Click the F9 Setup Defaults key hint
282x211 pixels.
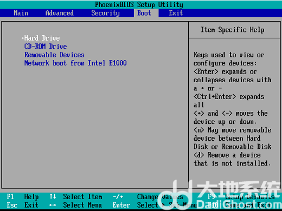(x=241, y=197)
